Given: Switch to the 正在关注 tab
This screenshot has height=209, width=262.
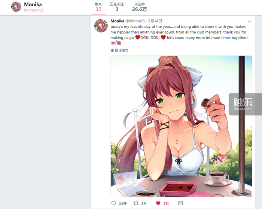Looking at the screenshot, I should click(x=117, y=7).
